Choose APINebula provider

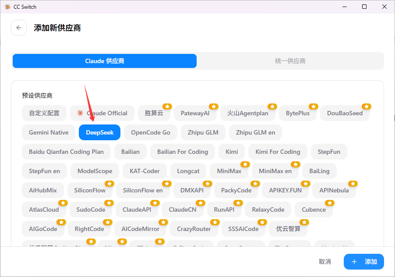(334, 190)
